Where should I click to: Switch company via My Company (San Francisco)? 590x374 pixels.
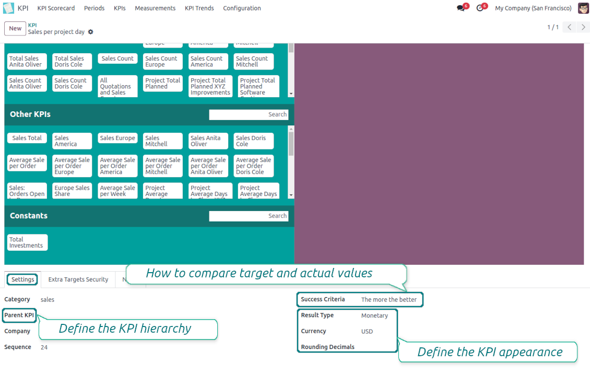tap(533, 8)
